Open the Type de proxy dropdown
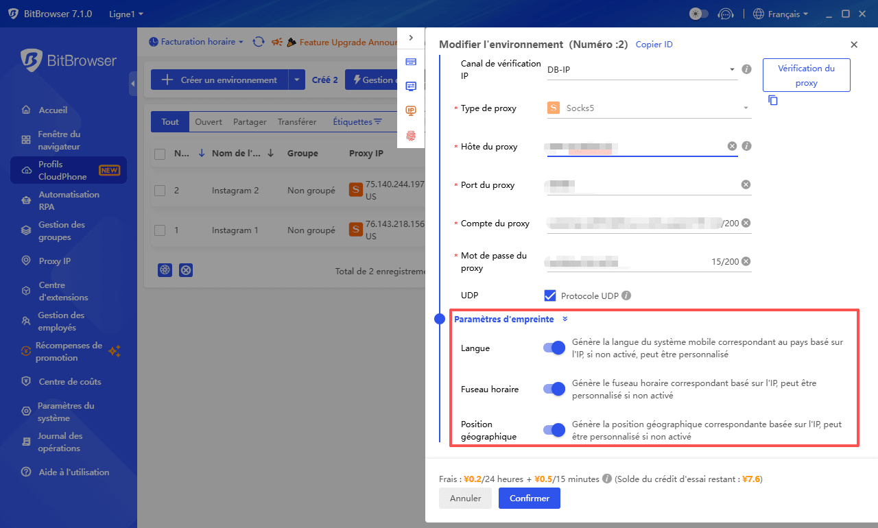 tap(648, 108)
